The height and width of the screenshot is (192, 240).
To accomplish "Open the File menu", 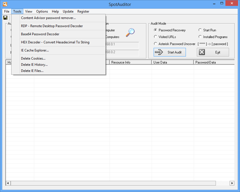I will (x=7, y=11).
